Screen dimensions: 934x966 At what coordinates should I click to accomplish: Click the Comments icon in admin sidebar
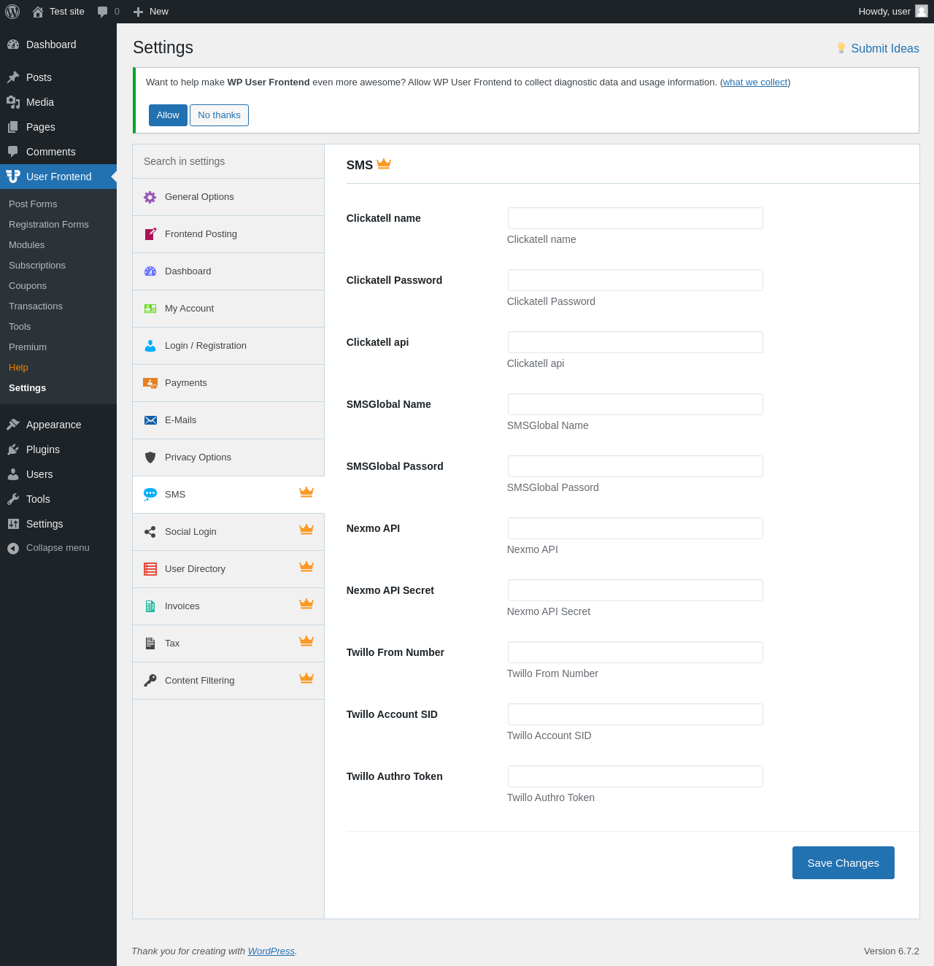click(13, 152)
